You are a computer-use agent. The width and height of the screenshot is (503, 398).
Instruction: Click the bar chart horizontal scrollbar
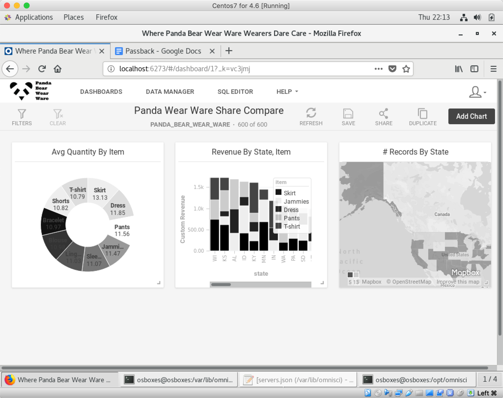coord(222,285)
